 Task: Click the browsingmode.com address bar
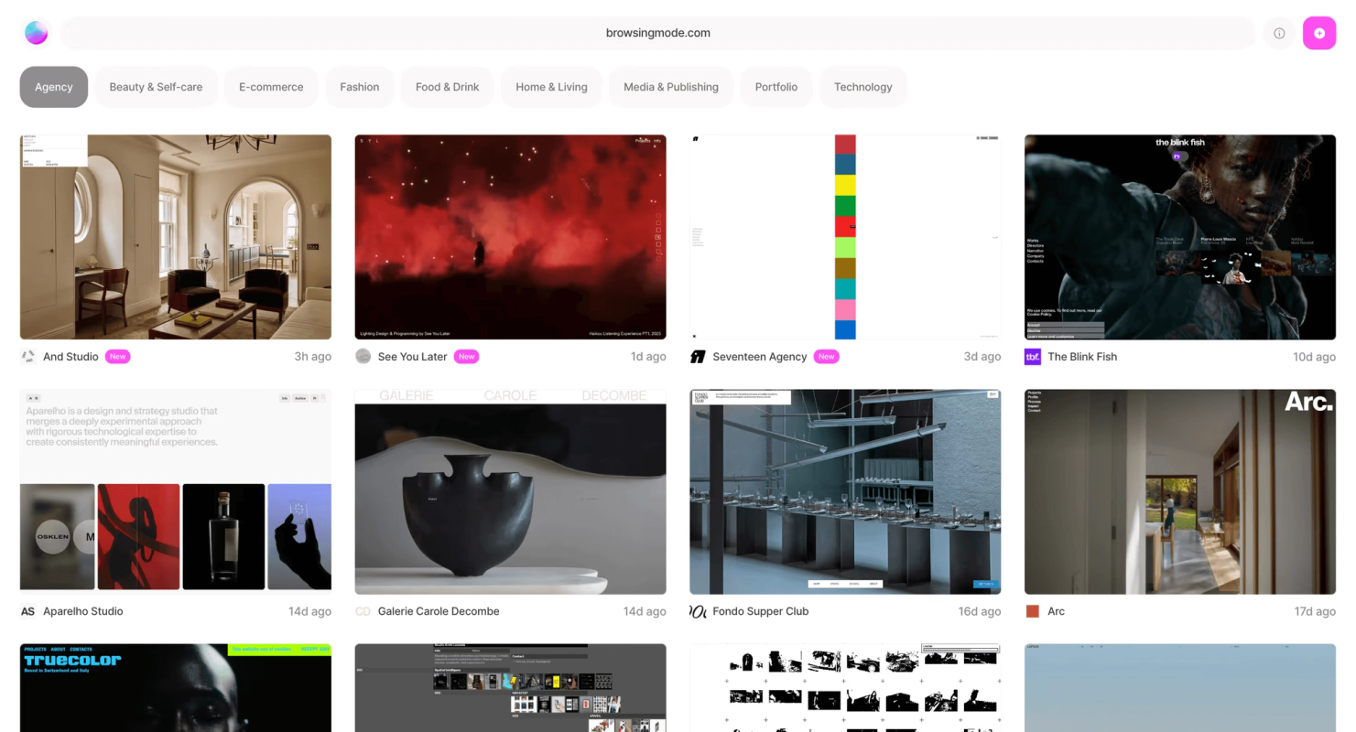point(658,33)
